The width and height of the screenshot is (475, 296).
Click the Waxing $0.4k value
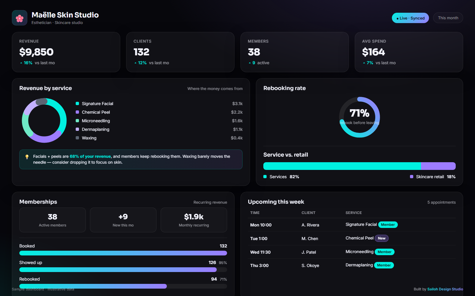pos(237,138)
